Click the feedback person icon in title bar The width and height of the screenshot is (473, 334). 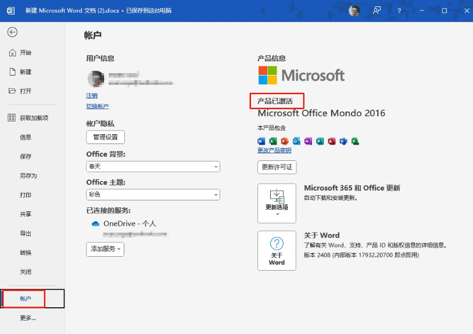pyautogui.click(x=377, y=10)
